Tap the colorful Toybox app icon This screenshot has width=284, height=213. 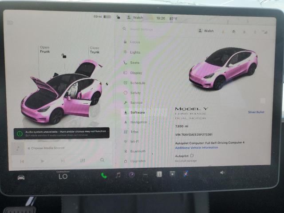point(185,174)
